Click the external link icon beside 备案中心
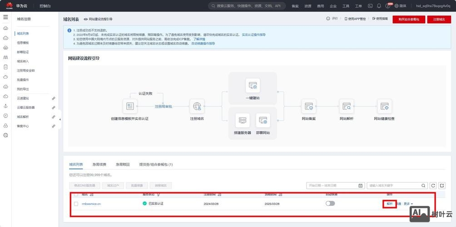 point(54,126)
